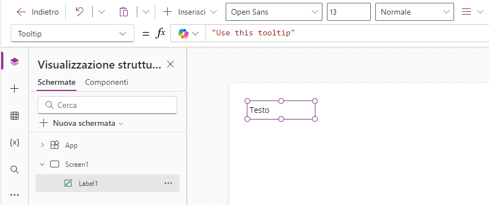Image resolution: width=489 pixels, height=205 pixels.
Task: Click the Inserisci button label
Action: 192,12
